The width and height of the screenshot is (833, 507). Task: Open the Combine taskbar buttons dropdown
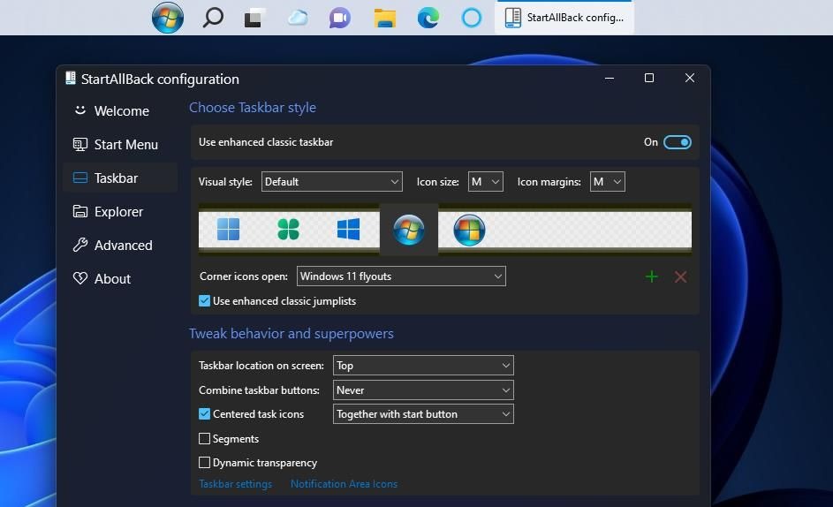coord(423,390)
